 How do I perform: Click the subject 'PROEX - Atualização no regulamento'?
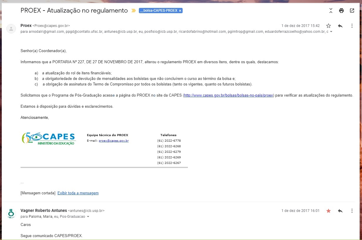point(74,11)
